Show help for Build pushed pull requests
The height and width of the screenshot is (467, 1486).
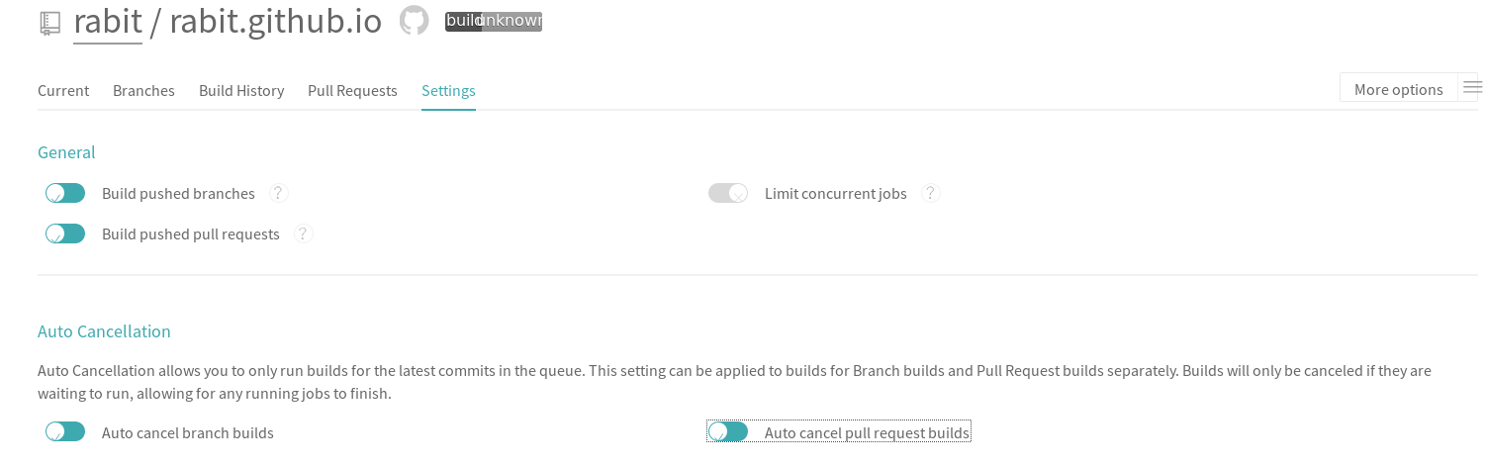[304, 233]
